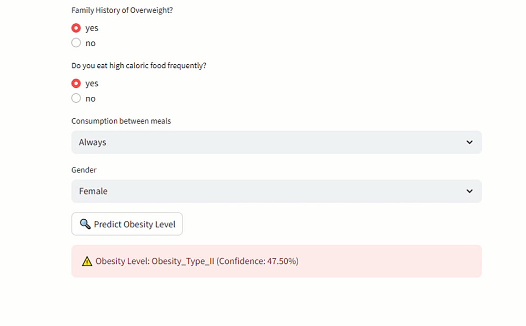Click the 'no' text label under Family History
526x326 pixels.
pos(90,43)
